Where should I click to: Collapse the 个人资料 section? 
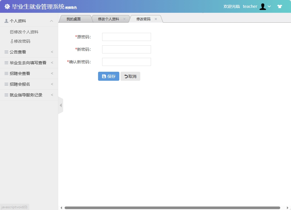click(52, 21)
